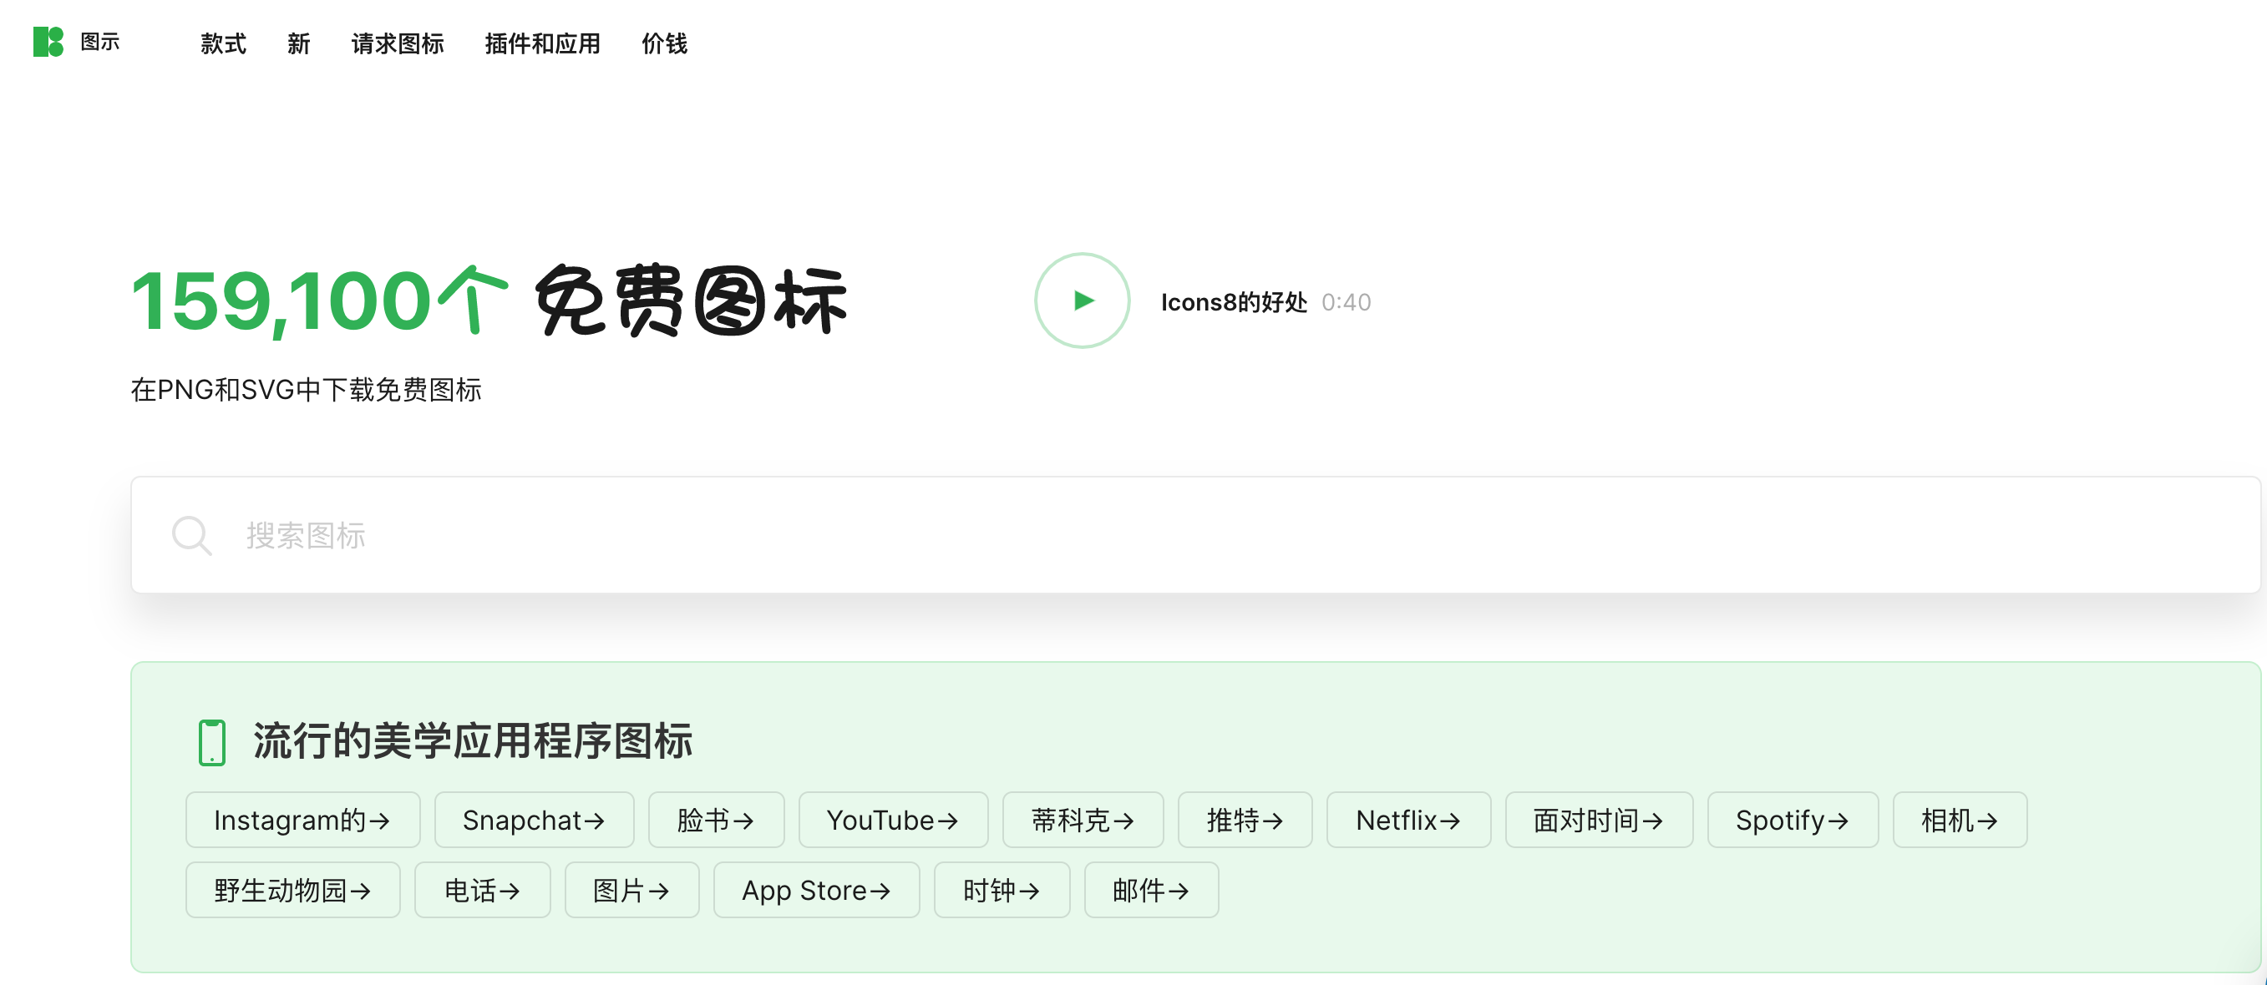Open the 野生动物园 tag
2267x985 pixels.
point(292,890)
